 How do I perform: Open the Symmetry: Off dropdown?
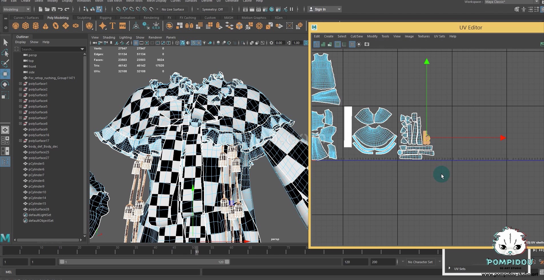(x=213, y=9)
